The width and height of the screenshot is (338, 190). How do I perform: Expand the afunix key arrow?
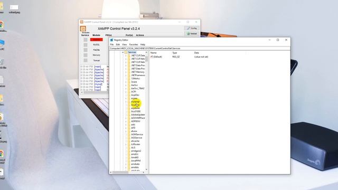click(126, 131)
